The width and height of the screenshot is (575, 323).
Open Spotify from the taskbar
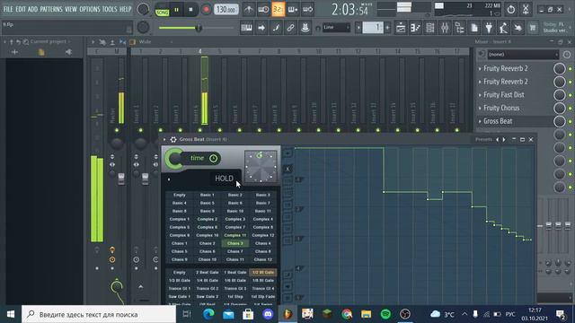tap(385, 314)
